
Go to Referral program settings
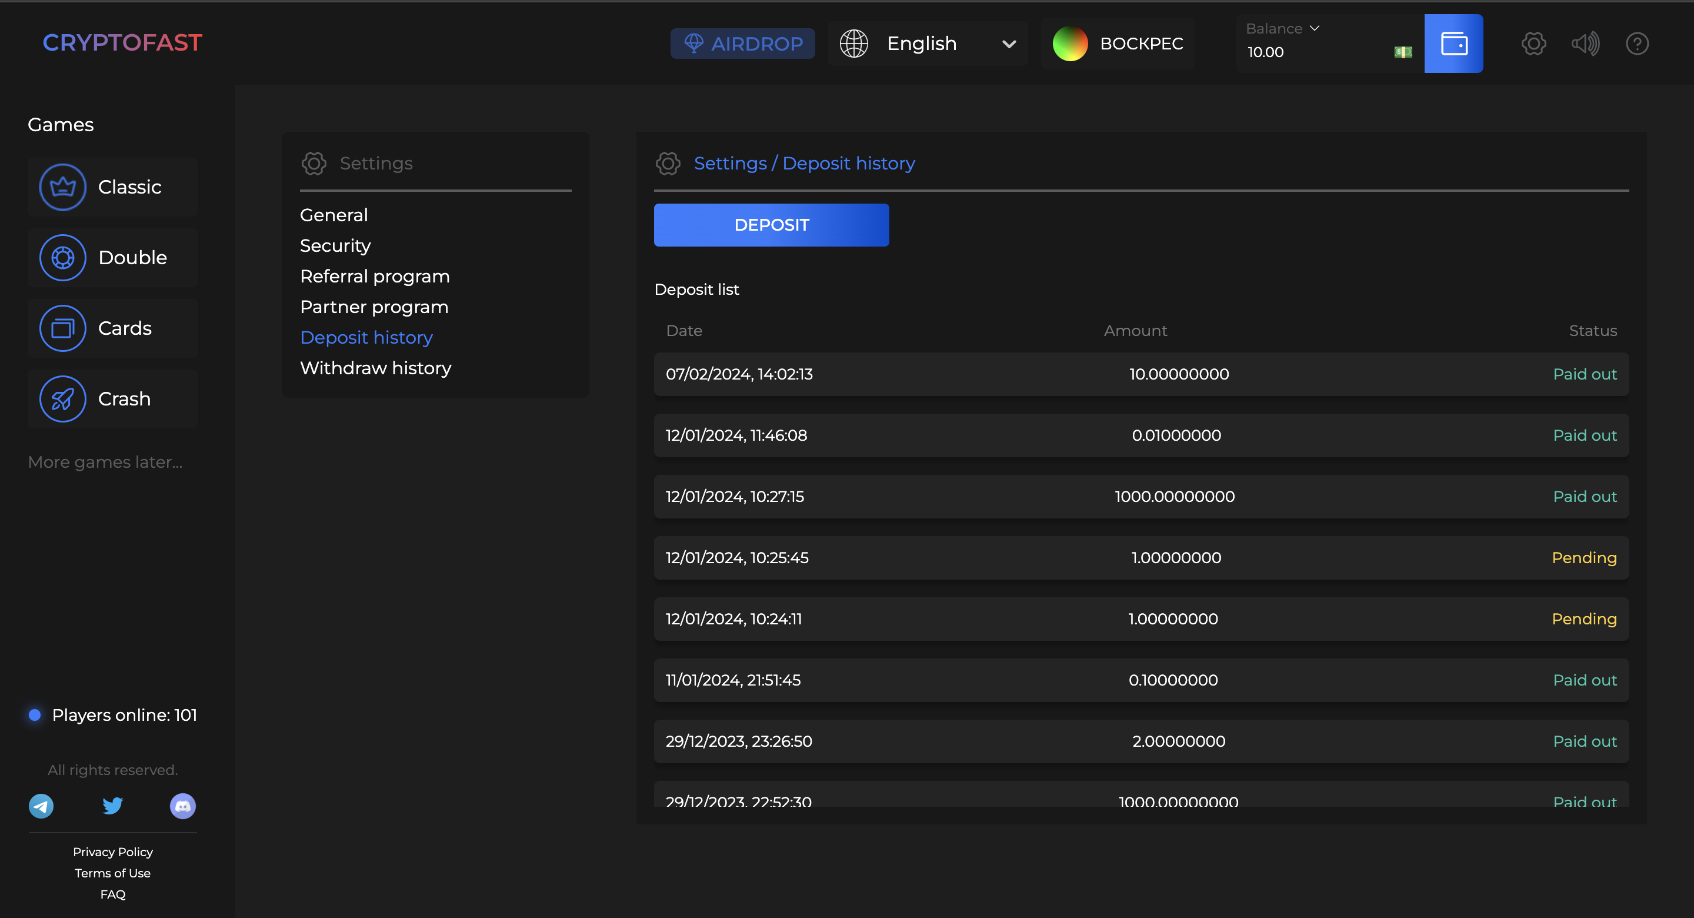[x=375, y=277]
